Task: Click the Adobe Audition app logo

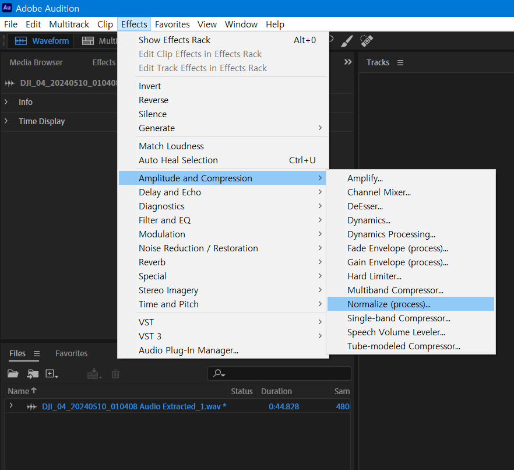Action: (7, 8)
